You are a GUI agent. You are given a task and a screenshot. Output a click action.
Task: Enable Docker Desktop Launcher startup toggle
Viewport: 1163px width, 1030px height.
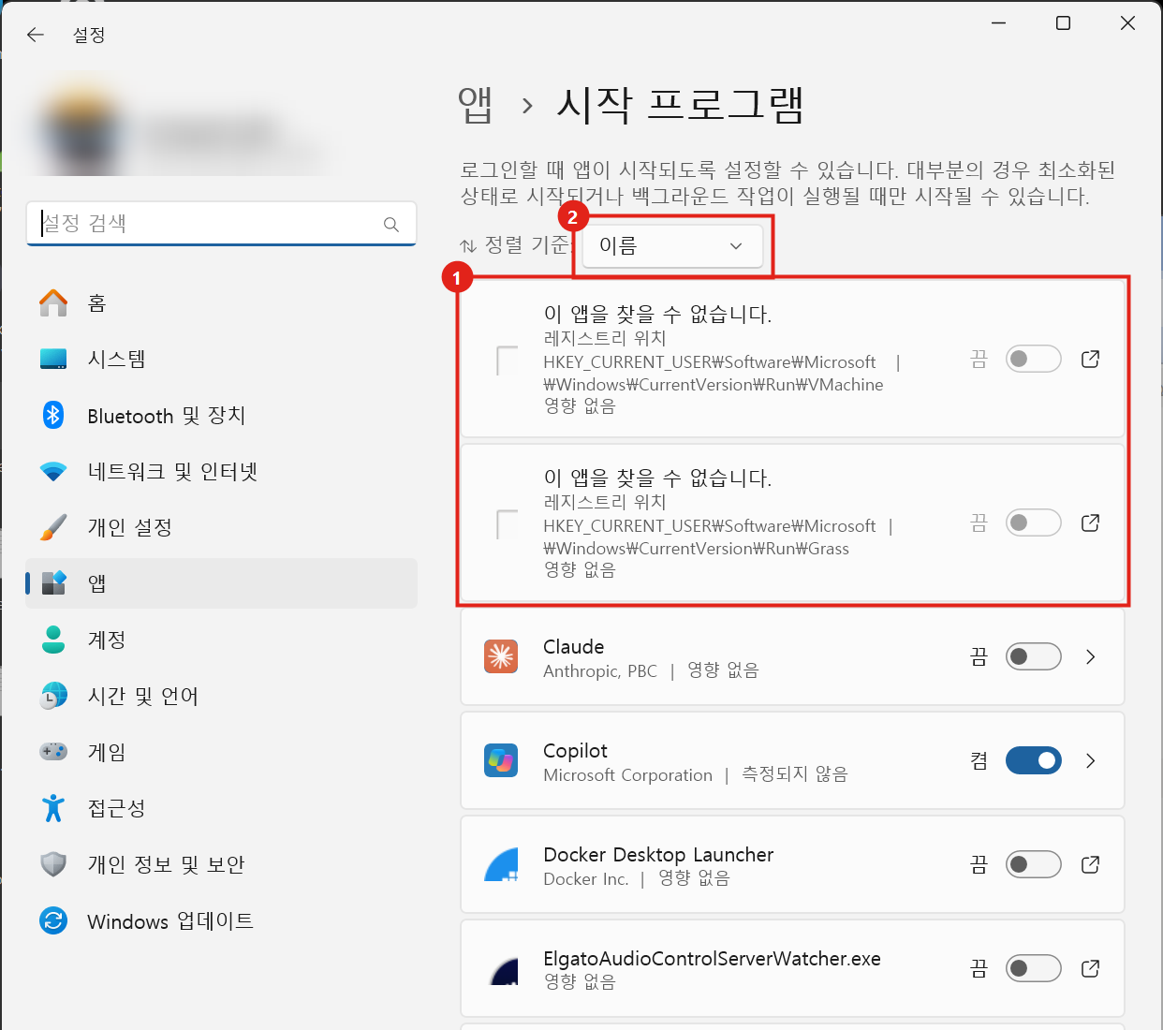[x=1034, y=864]
